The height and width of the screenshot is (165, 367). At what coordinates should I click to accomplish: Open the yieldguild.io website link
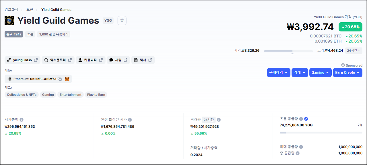[22, 60]
